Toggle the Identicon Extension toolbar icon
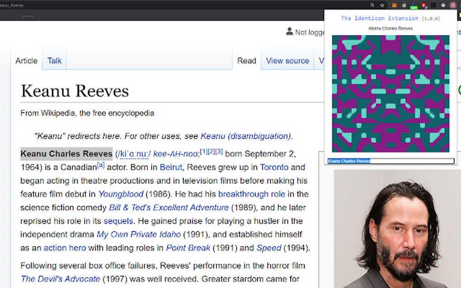 (x=453, y=5)
